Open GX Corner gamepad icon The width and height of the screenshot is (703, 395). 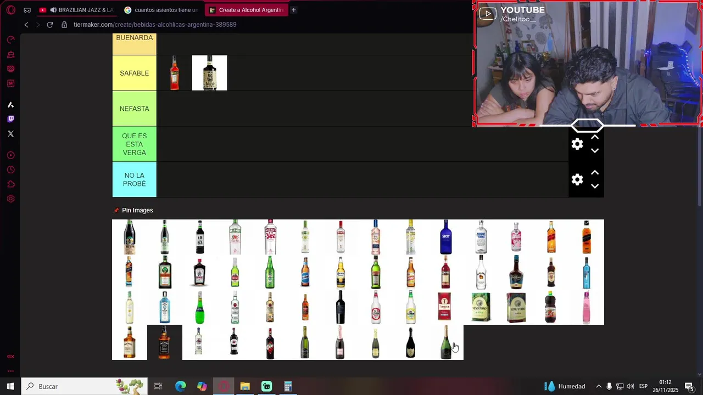coord(27,10)
